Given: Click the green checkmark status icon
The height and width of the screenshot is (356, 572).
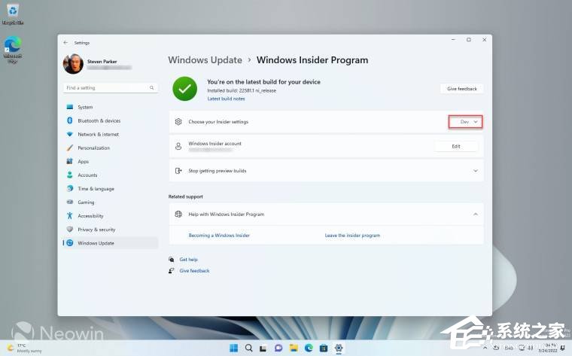Looking at the screenshot, I should [x=185, y=89].
